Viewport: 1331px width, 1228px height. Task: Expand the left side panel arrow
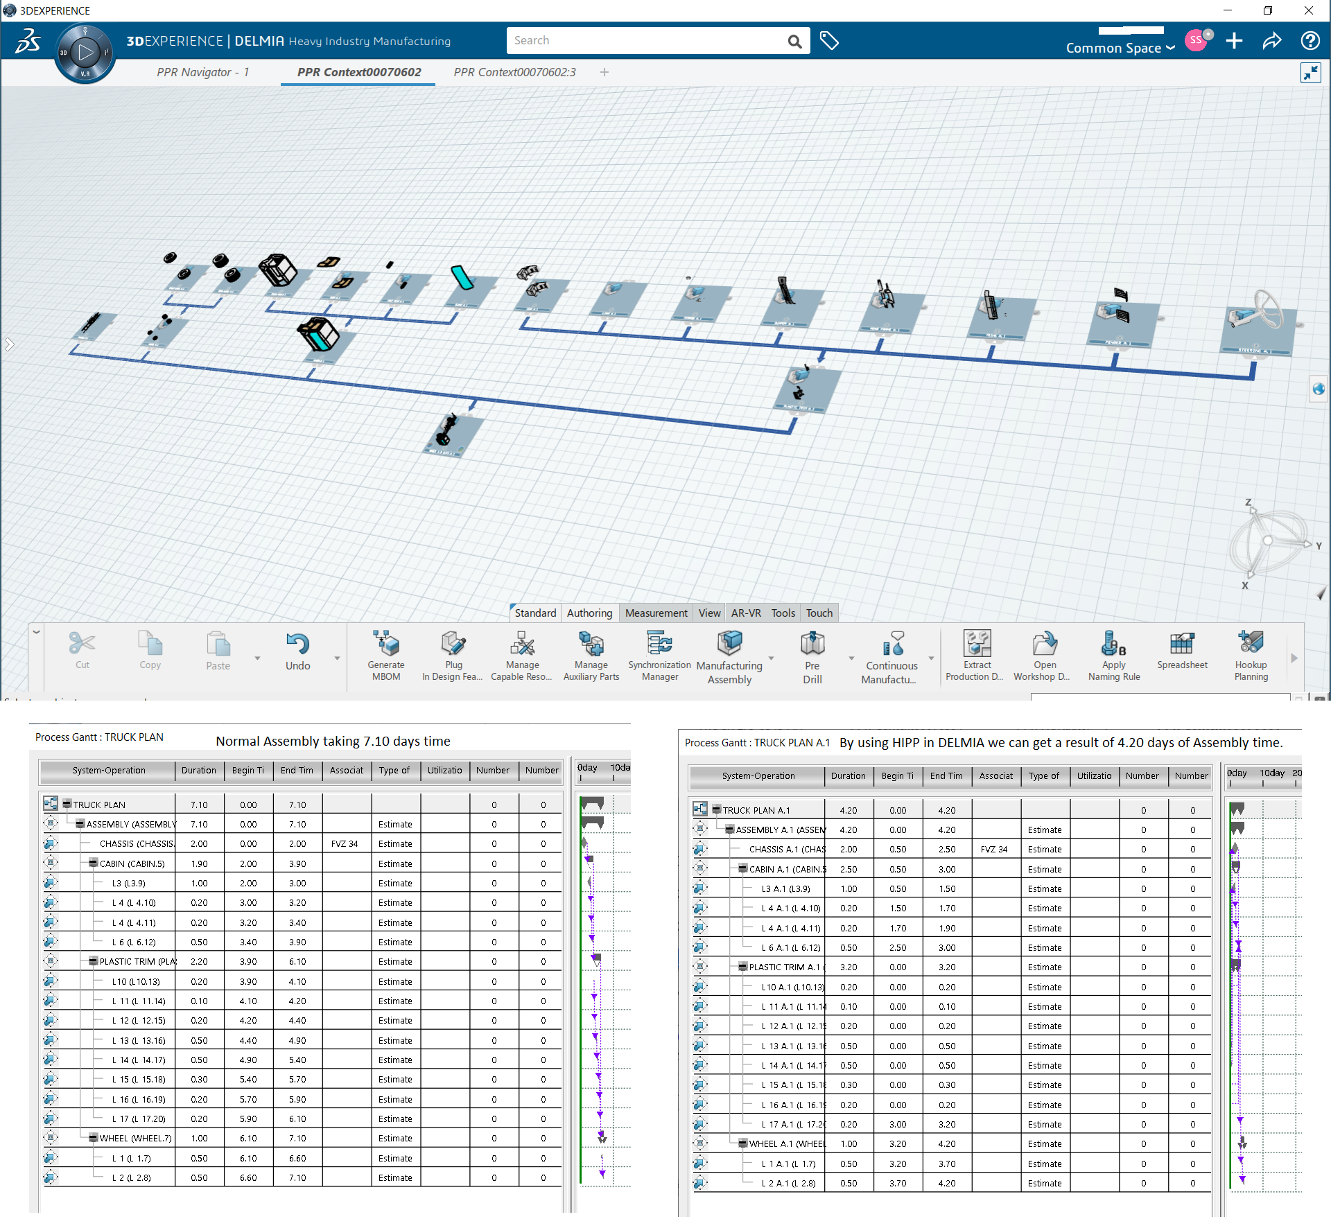click(9, 344)
